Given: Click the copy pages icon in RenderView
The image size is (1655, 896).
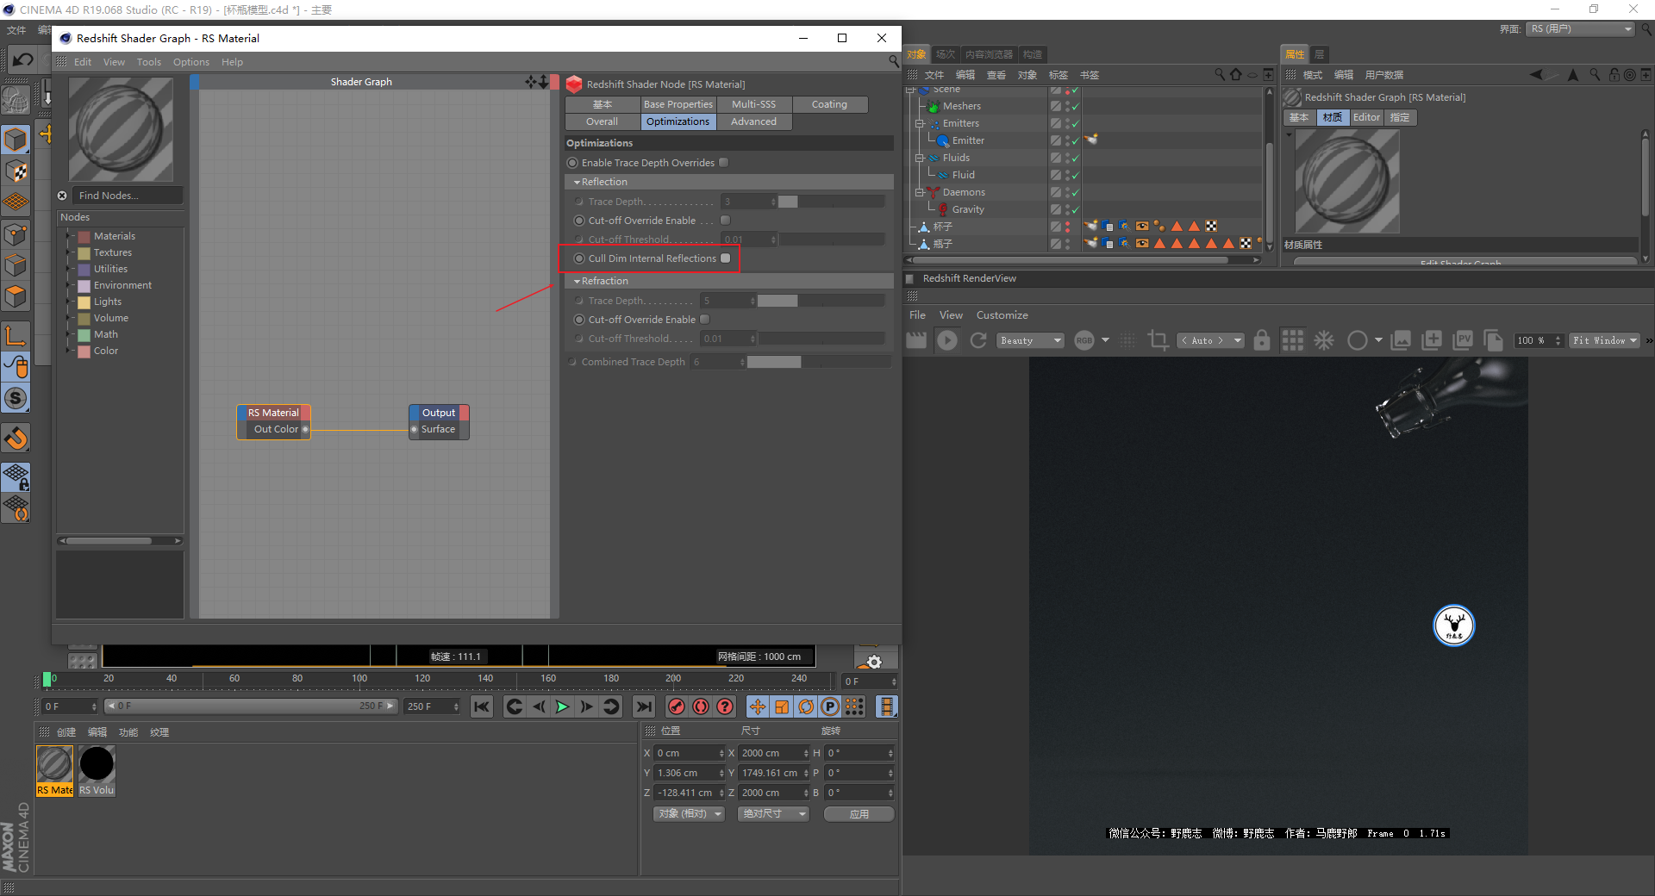Looking at the screenshot, I should [x=1493, y=340].
